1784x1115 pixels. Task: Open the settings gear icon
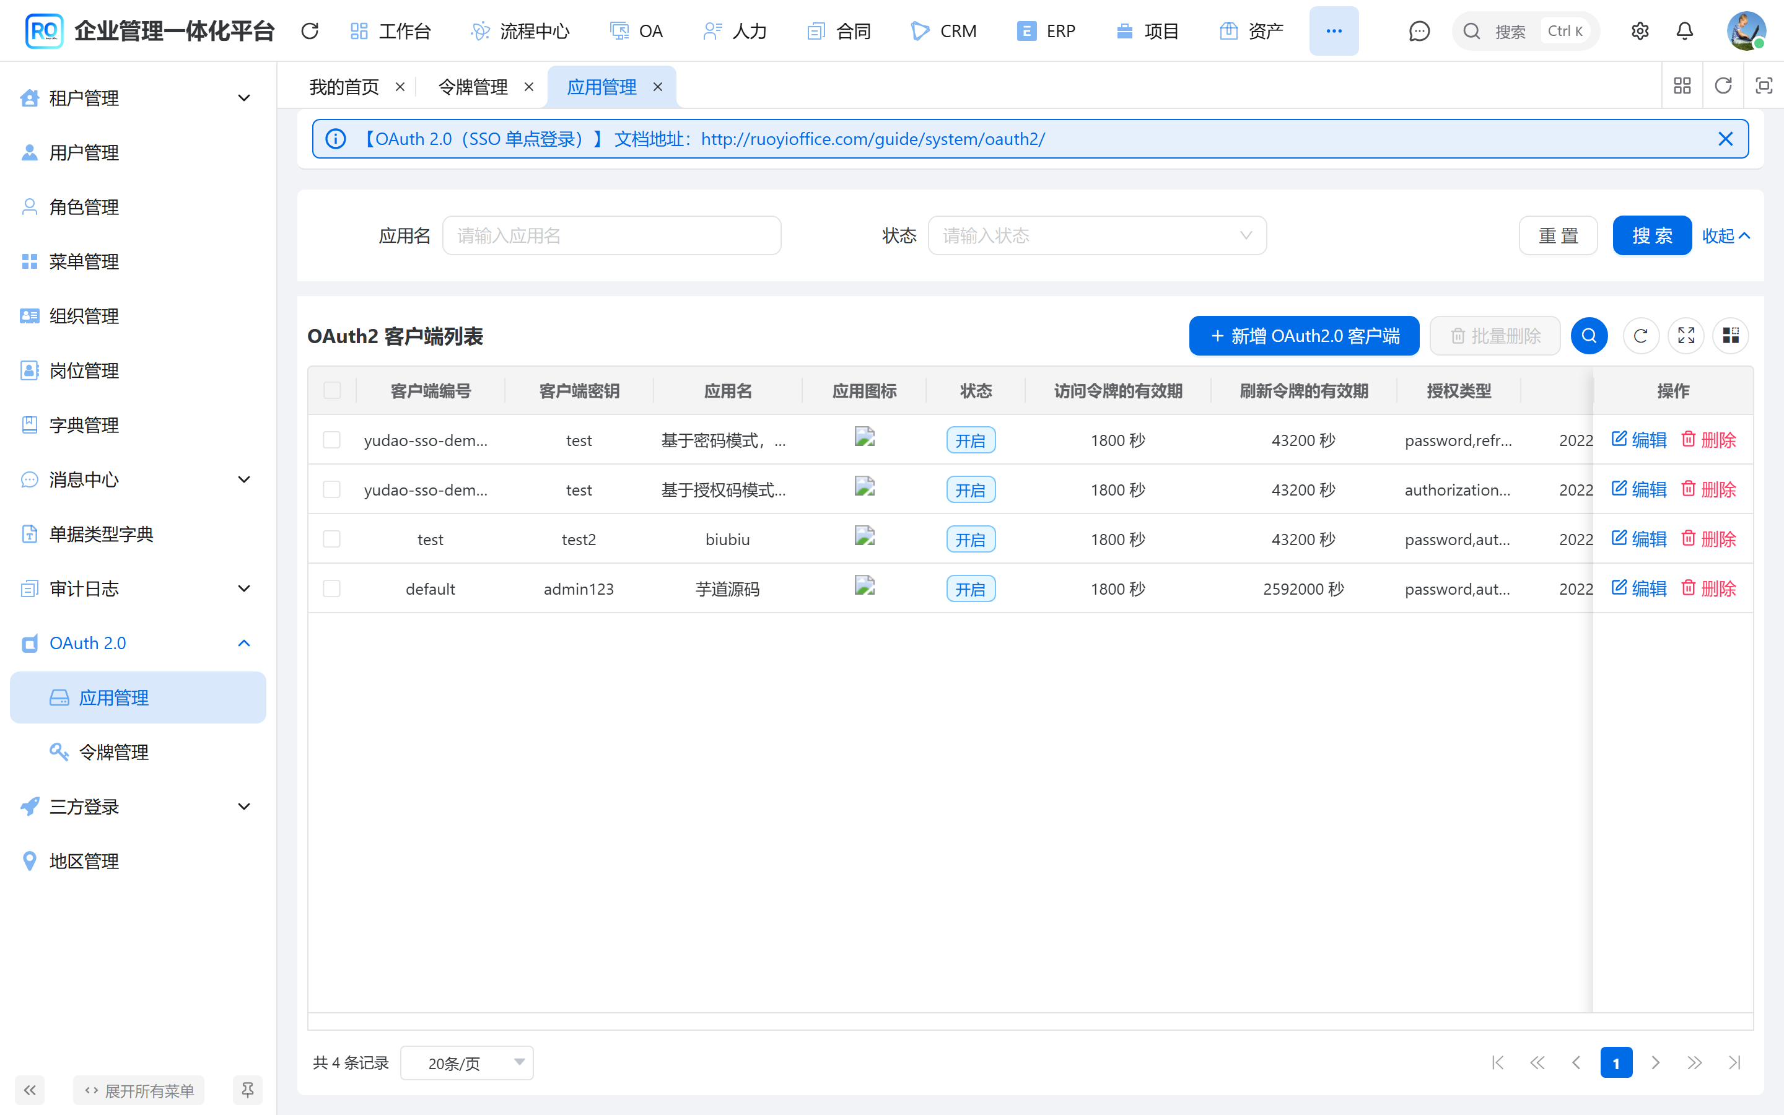click(x=1640, y=31)
